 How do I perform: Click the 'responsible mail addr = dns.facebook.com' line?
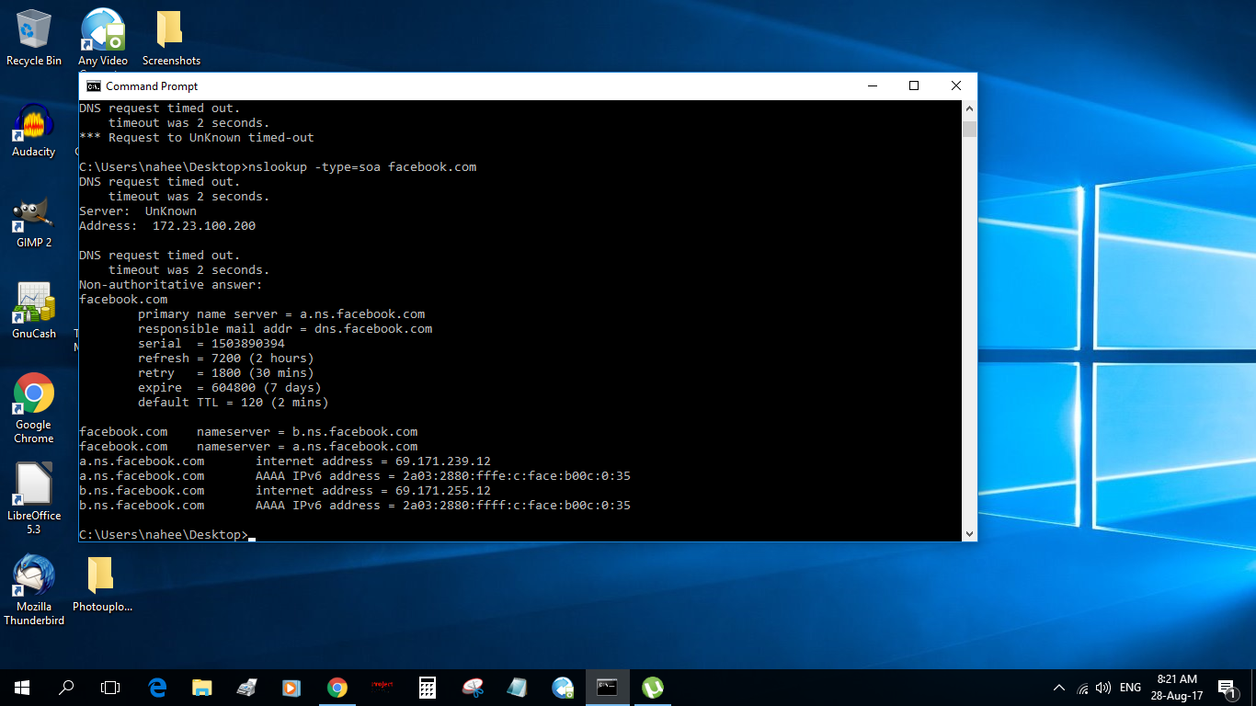coord(285,329)
